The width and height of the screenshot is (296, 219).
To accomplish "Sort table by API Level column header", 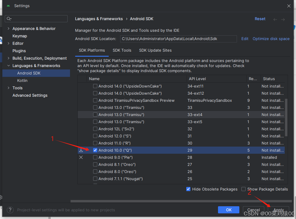I will coord(217,79).
